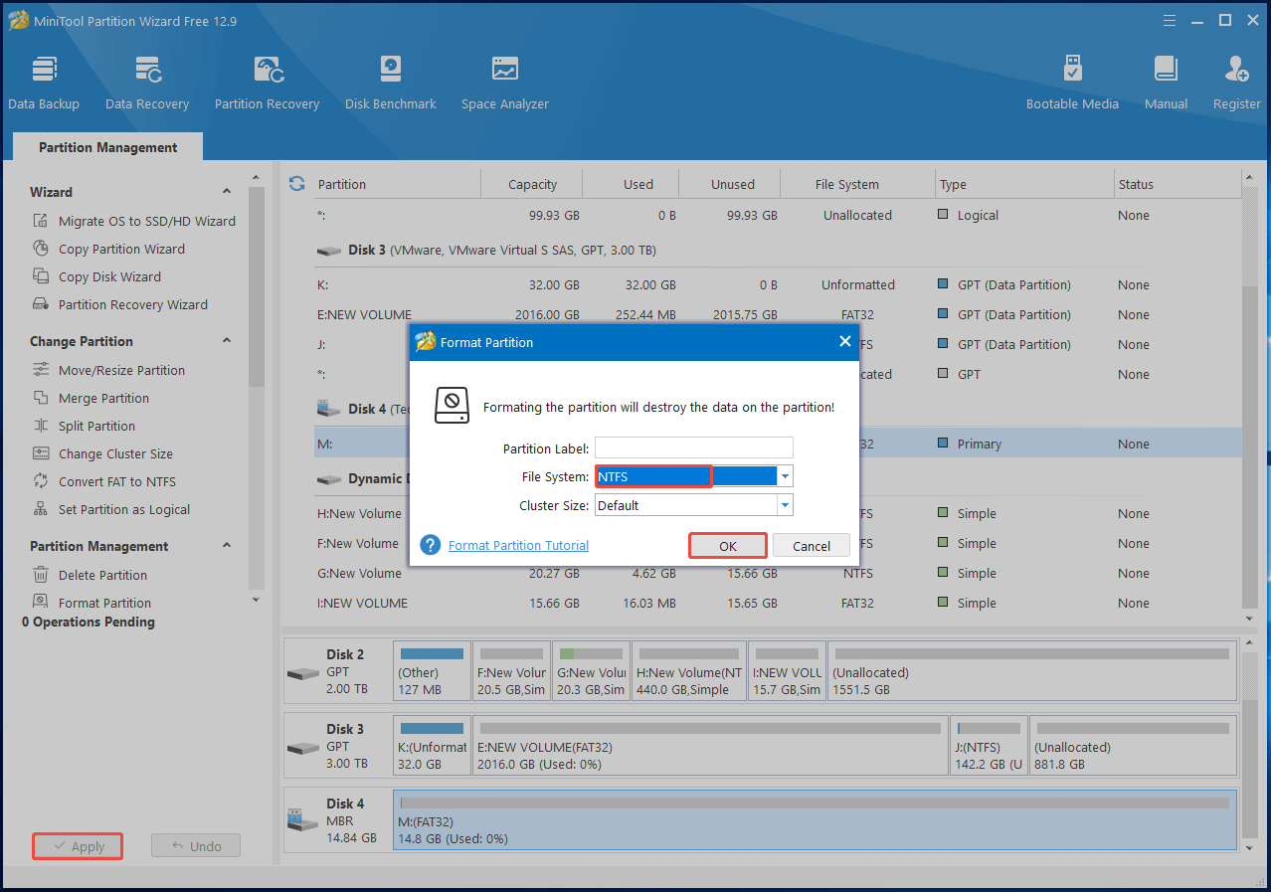Sort by Type column header

(x=1025, y=184)
